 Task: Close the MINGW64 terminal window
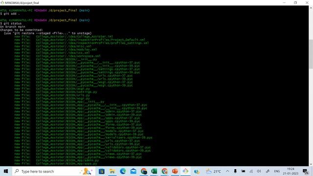[x=307, y=2]
